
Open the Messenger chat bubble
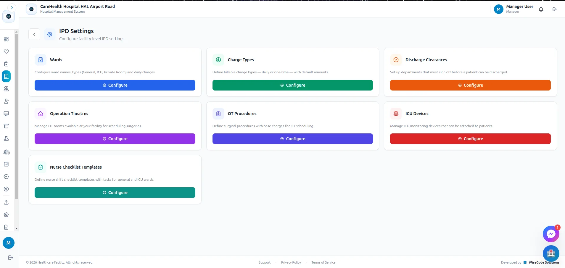tap(551, 234)
